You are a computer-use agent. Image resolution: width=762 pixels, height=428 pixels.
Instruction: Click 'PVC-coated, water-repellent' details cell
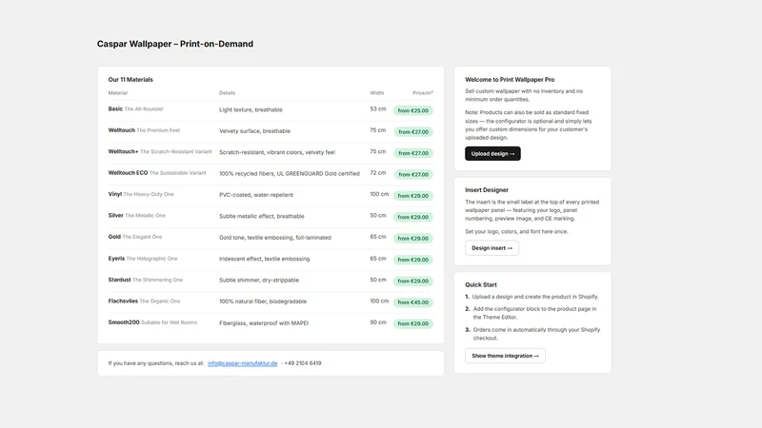pos(256,195)
